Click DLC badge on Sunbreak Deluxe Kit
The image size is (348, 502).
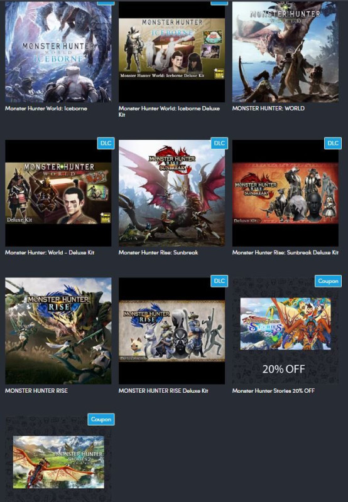[333, 143]
